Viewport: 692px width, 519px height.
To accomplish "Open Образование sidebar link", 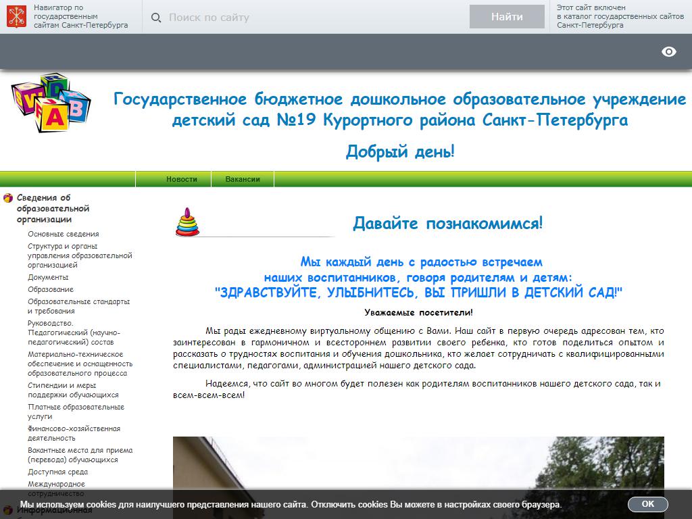I will [51, 289].
